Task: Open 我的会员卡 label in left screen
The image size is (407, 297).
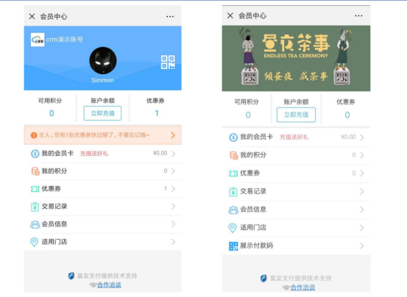Action: coord(57,153)
